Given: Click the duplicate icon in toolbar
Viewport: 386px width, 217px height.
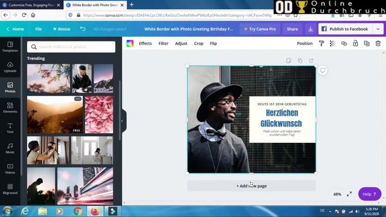Looking at the screenshot, I should tap(367, 43).
